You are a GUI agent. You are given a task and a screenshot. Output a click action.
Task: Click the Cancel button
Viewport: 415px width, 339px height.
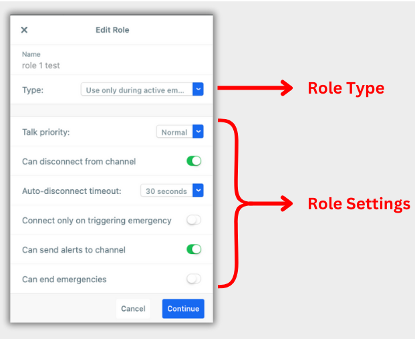[x=133, y=308]
